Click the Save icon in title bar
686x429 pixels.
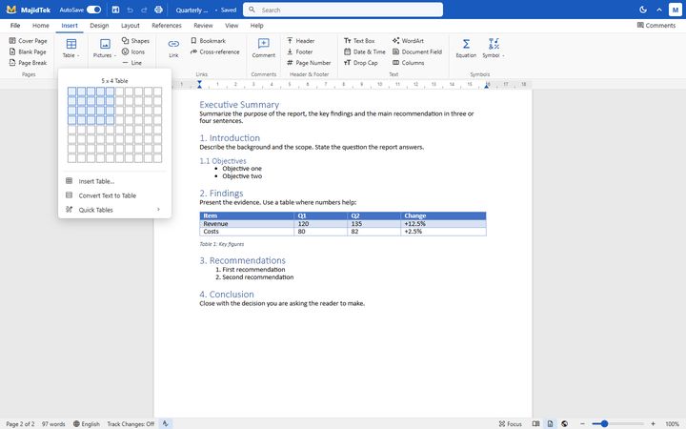[x=115, y=10]
